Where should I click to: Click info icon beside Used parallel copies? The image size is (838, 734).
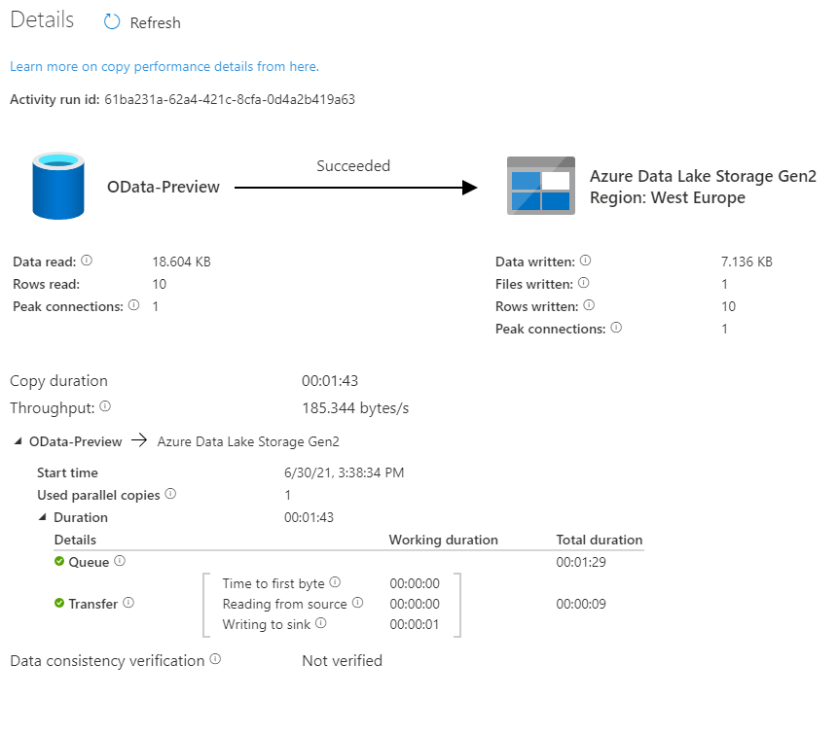(170, 494)
